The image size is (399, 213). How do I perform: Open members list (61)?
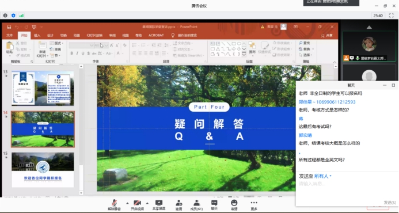point(196,205)
